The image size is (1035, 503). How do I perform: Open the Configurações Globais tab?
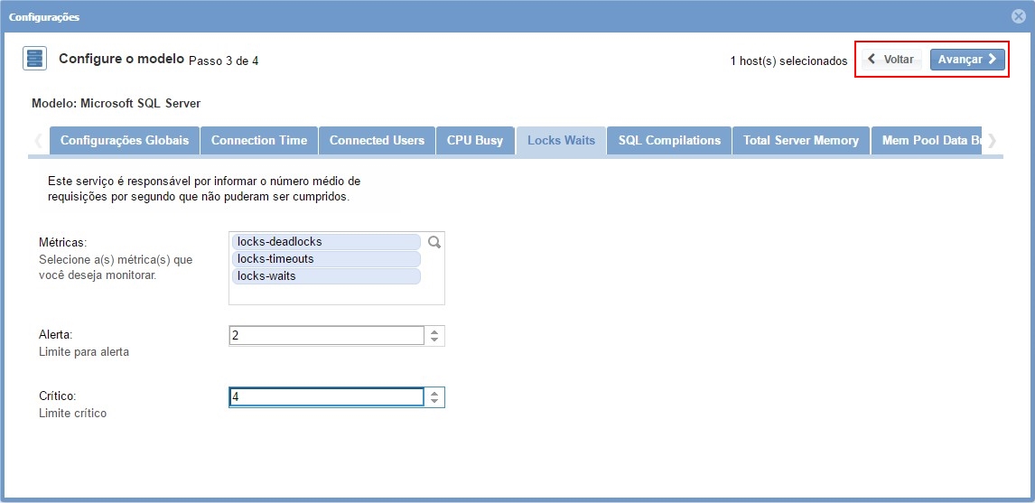(x=125, y=141)
